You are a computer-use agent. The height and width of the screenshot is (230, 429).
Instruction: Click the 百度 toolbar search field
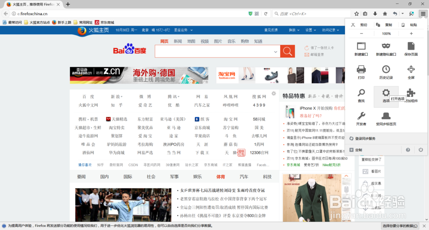point(311,14)
